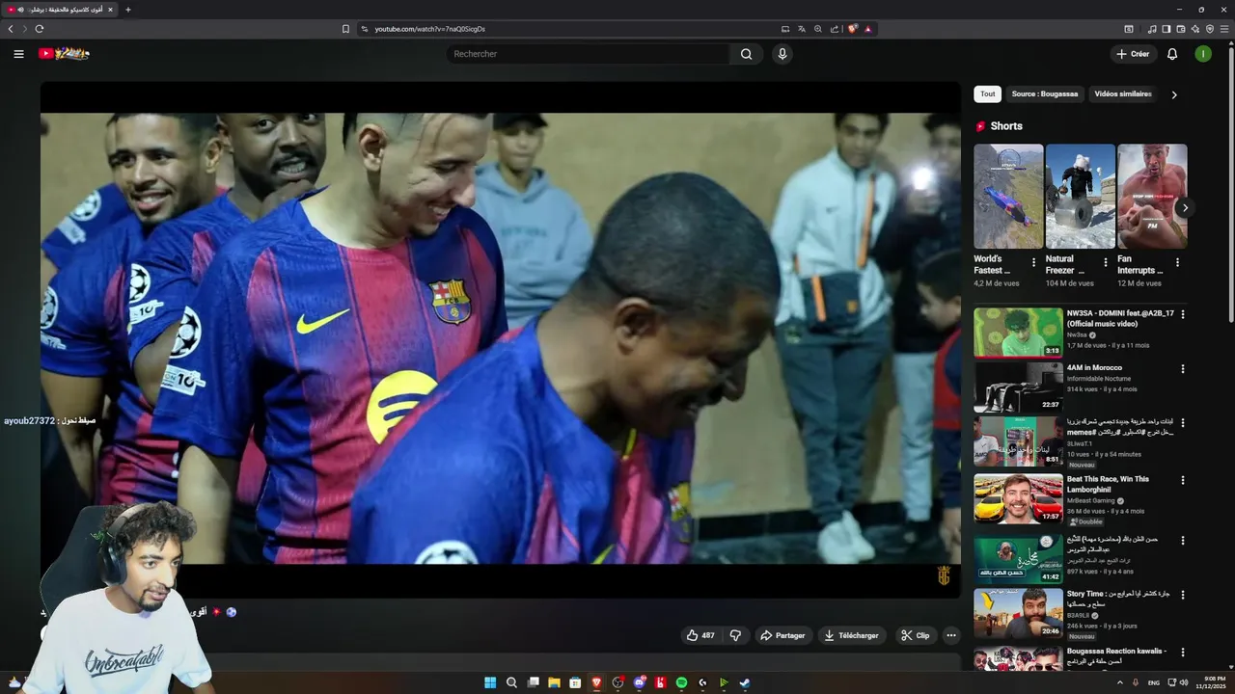1235x694 pixels.
Task: Select the Tout filter chip
Action: [987, 94]
